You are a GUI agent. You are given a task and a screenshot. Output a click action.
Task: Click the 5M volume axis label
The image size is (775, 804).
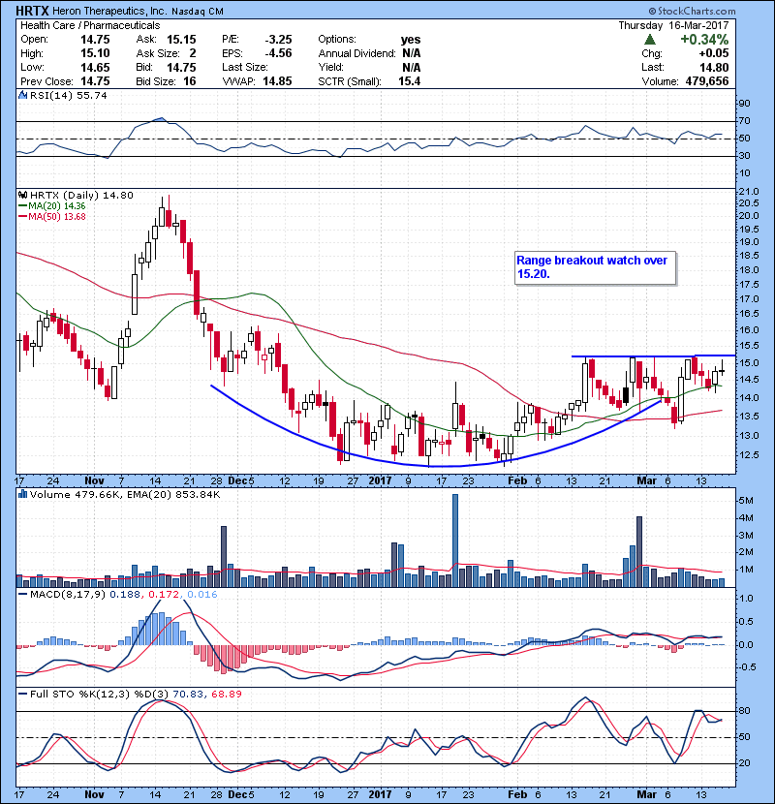tap(746, 501)
